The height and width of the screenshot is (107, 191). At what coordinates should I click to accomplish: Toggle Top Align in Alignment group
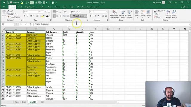[54, 12]
